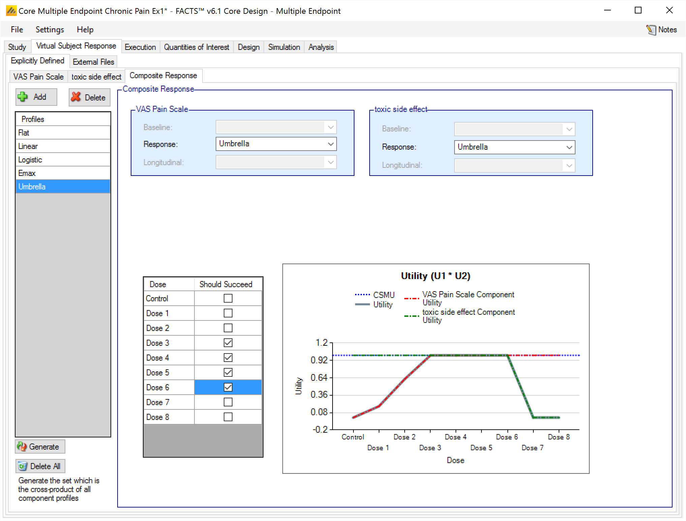Click the green plus Add icon
The image size is (686, 521).
click(x=23, y=97)
